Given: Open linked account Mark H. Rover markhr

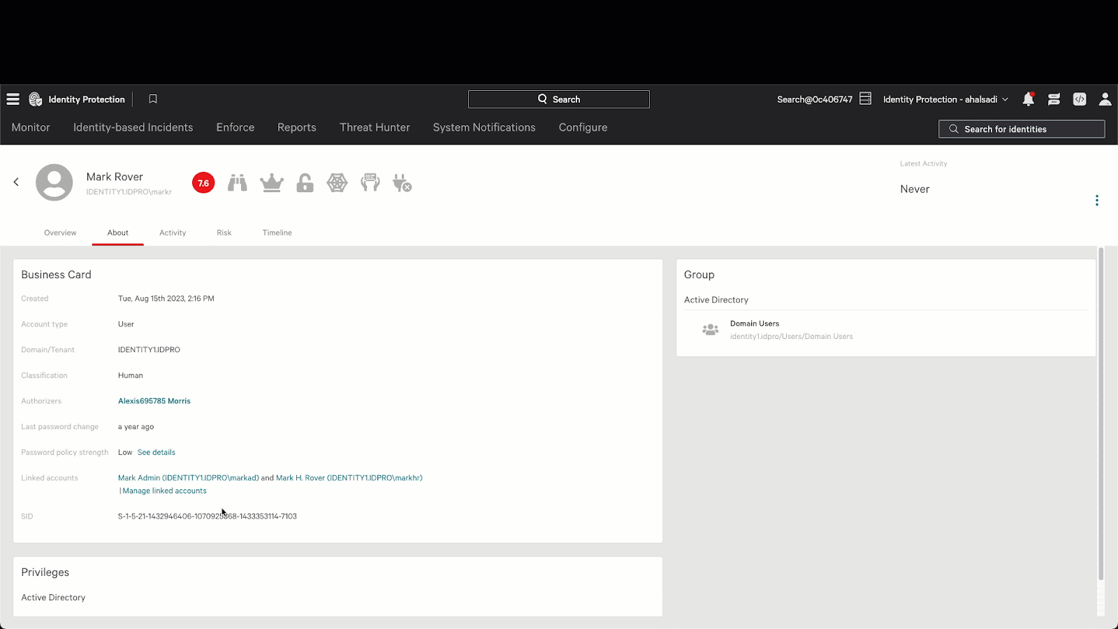Looking at the screenshot, I should (x=349, y=478).
